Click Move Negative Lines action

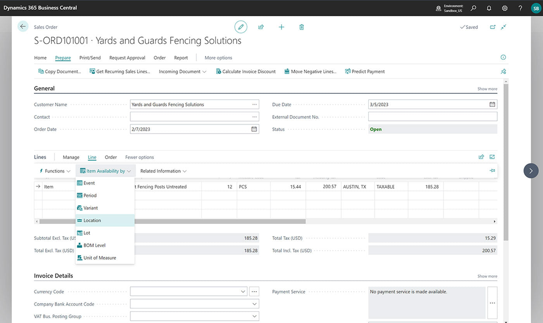pyautogui.click(x=310, y=71)
